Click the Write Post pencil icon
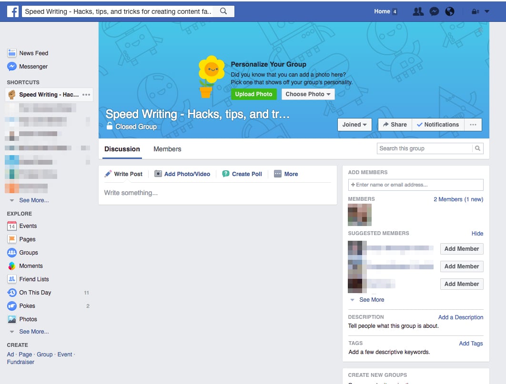The image size is (506, 384). coord(108,174)
